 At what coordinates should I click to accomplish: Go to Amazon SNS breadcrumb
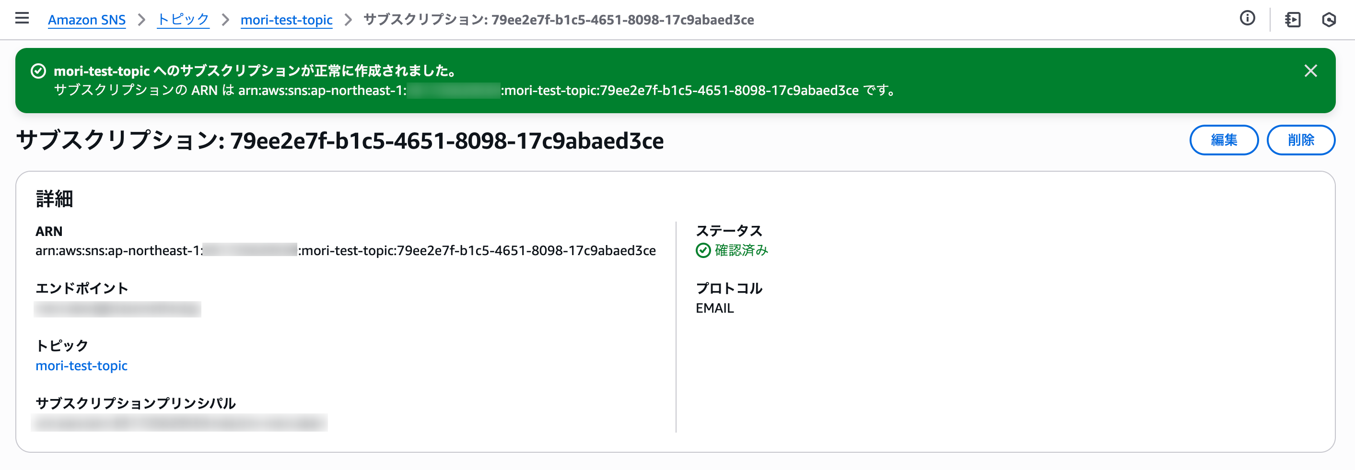87,20
